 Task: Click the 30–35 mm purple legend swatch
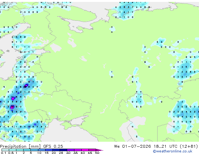tap(71, 150)
